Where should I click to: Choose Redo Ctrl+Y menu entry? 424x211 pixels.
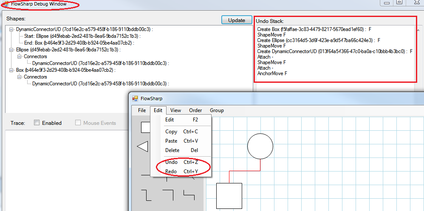[x=181, y=171]
